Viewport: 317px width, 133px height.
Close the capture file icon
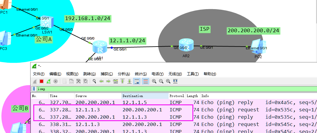point(78,81)
